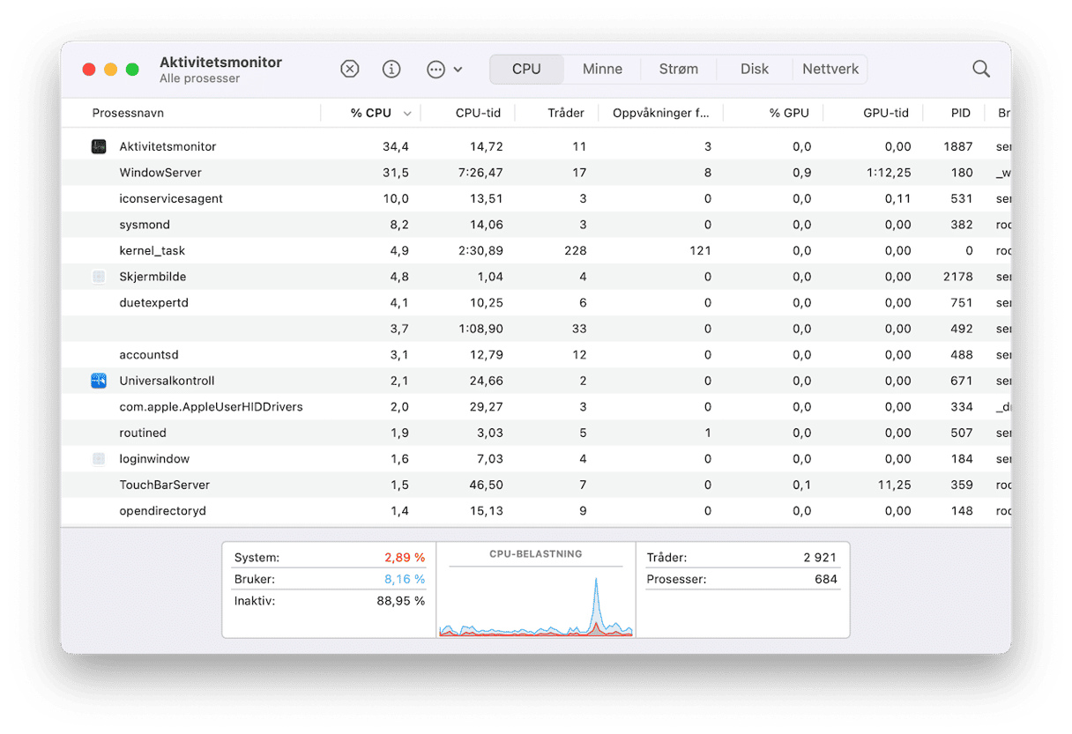Switch to the Minne tab

[602, 69]
